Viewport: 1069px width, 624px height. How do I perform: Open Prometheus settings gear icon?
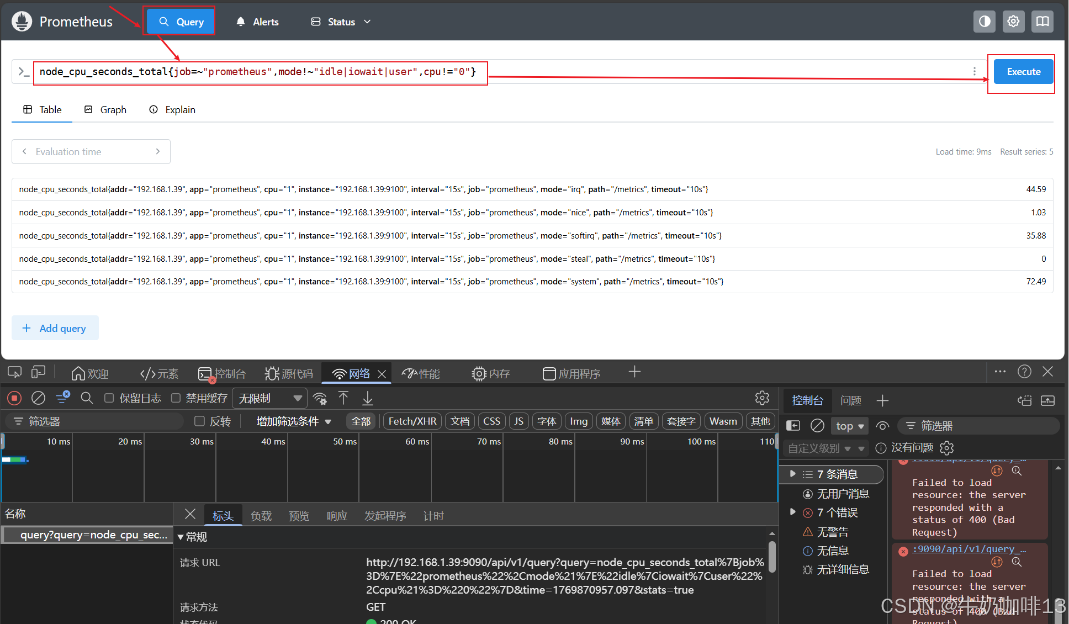coord(1013,22)
